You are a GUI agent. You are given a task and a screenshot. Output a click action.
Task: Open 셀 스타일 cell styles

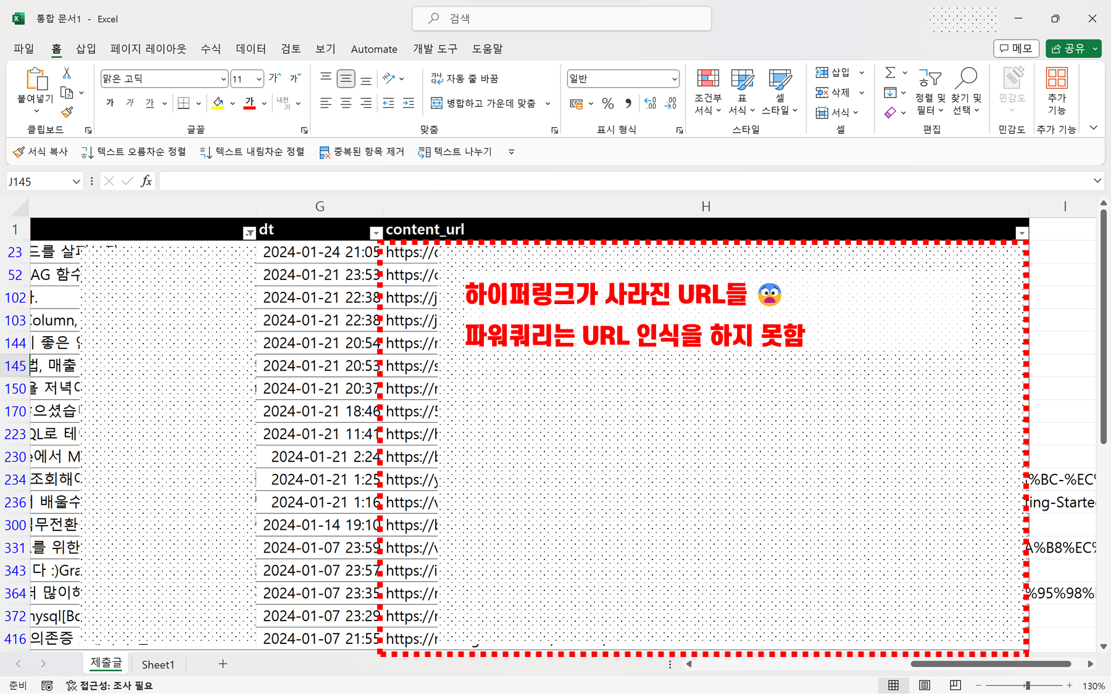780,91
